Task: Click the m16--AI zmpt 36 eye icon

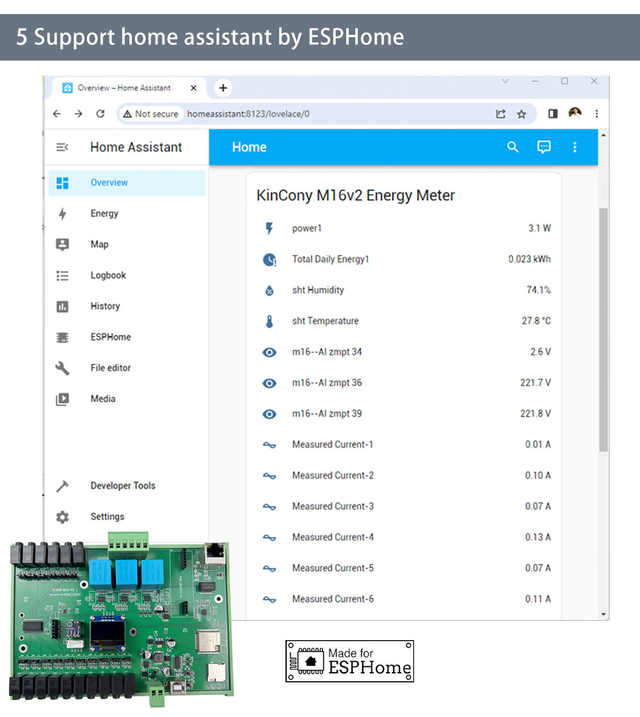Action: [269, 383]
